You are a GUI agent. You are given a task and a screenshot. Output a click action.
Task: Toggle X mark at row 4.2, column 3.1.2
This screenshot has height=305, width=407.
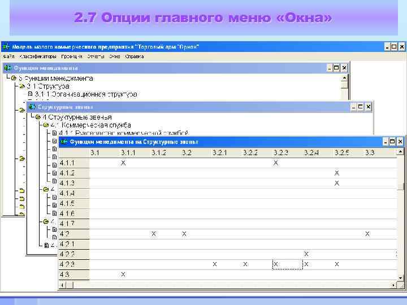154,234
